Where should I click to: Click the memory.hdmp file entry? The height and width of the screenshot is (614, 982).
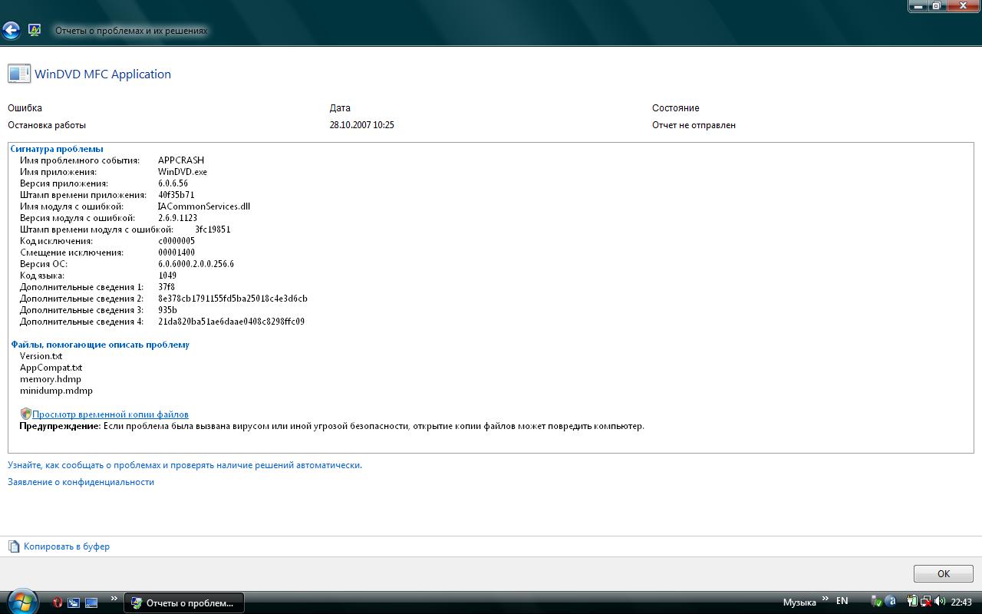click(x=51, y=379)
